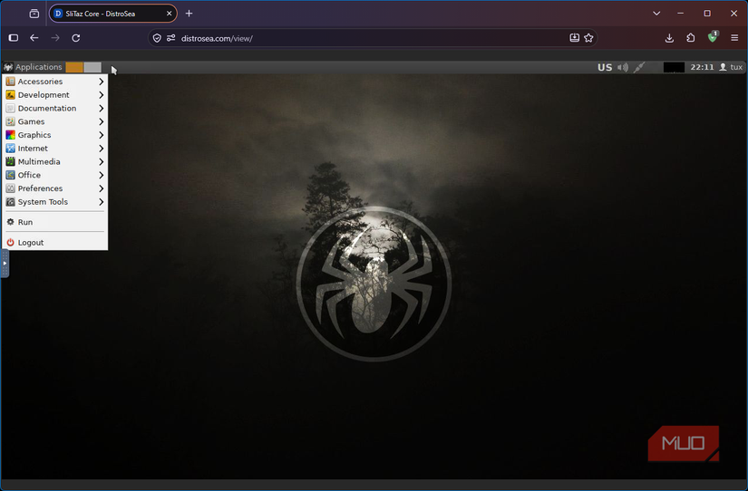Viewport: 748px width, 491px height.
Task: Click the red power icon next to Logout
Action: 11,242
